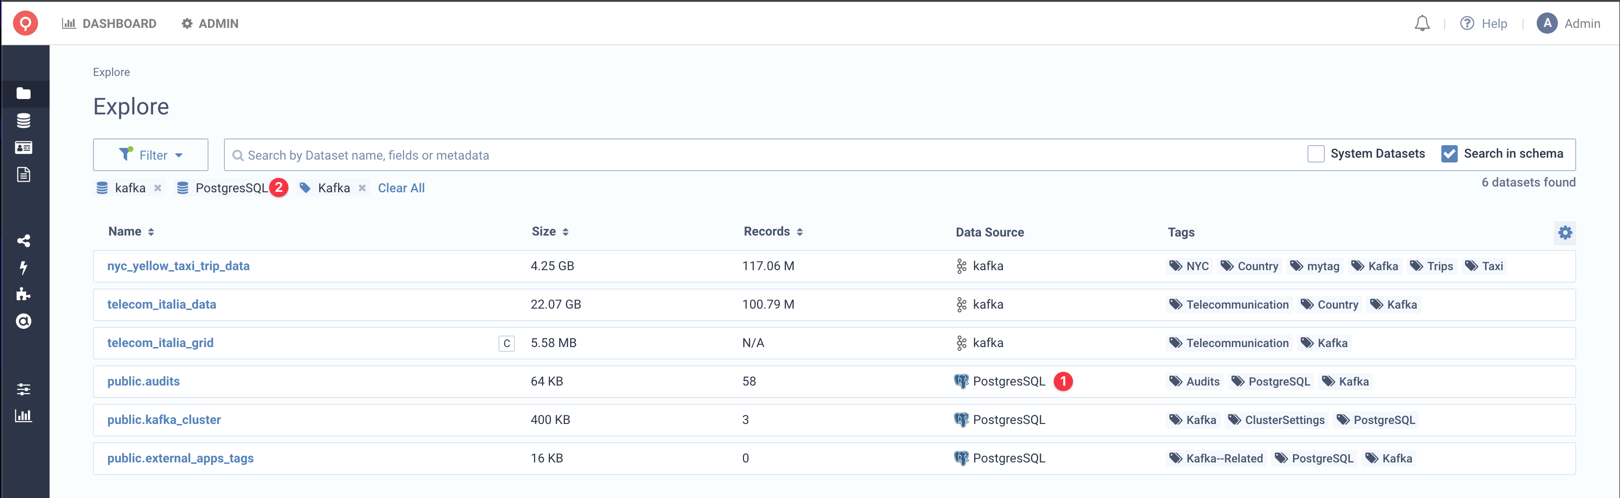This screenshot has width=1620, height=498.
Task: Open the public.audits dataset
Action: pyautogui.click(x=144, y=381)
